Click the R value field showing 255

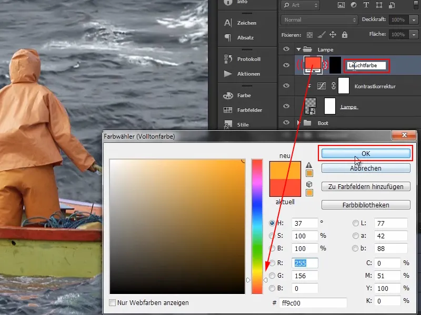[305, 263]
